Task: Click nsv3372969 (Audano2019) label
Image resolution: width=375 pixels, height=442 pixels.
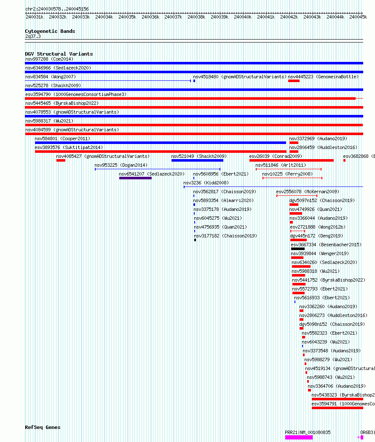Action: pos(318,138)
